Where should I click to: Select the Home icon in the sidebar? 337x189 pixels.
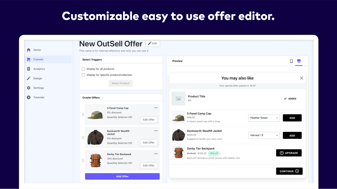(x=28, y=50)
